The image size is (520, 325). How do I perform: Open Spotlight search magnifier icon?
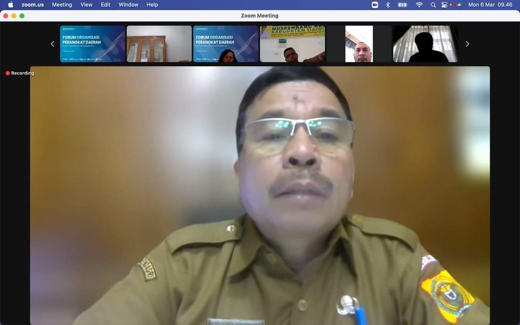pos(433,5)
